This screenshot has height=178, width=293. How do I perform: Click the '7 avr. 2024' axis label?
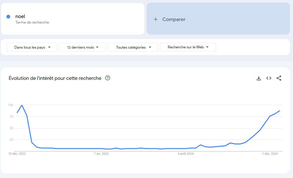click(101, 154)
